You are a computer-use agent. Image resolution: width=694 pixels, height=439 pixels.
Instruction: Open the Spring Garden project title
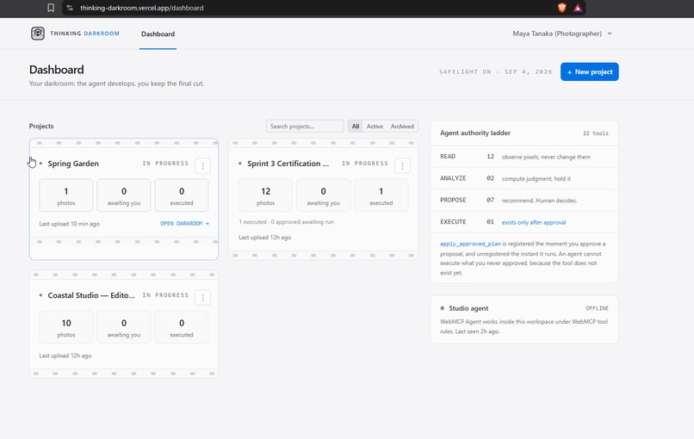[73, 164]
